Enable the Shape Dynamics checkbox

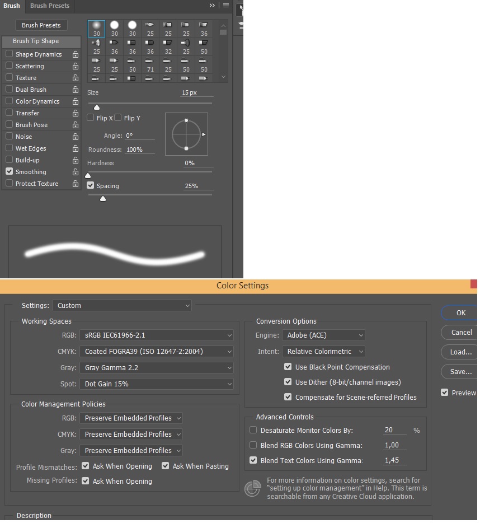pos(10,54)
